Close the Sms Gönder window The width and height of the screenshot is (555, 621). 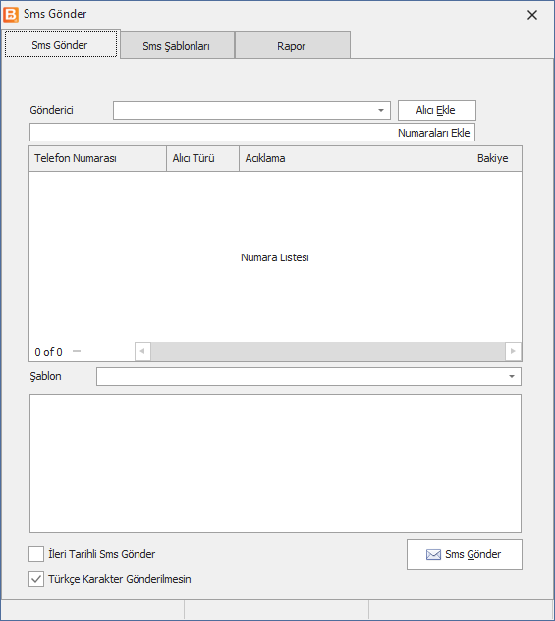pyautogui.click(x=532, y=15)
